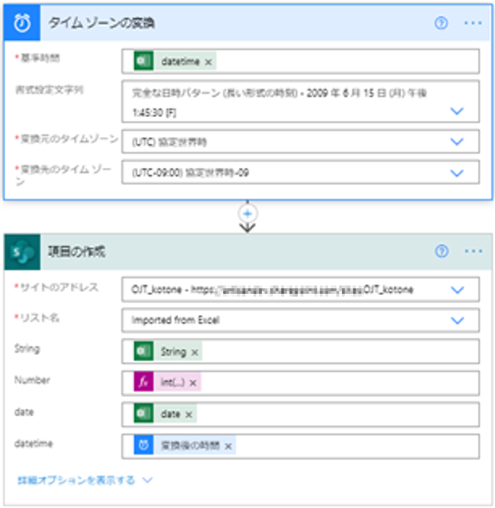Expand the 変換元のタイムゾーン dropdown
Image resolution: width=495 pixels, height=508 pixels.
456,142
